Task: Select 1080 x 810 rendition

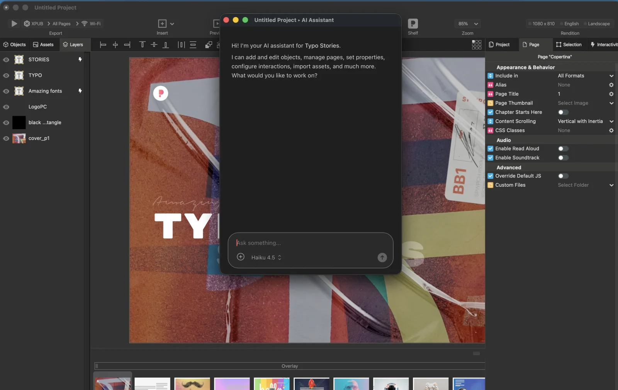Action: point(541,24)
